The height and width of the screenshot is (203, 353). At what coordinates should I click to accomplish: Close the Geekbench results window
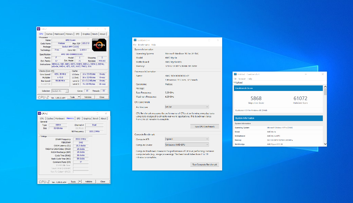coord(323,74)
